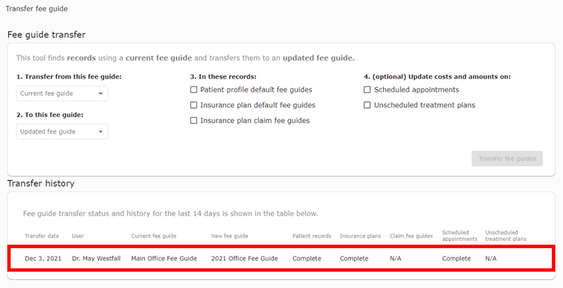Click the Current fee guide dropdown arrow
The image size is (563, 288).
tap(100, 94)
